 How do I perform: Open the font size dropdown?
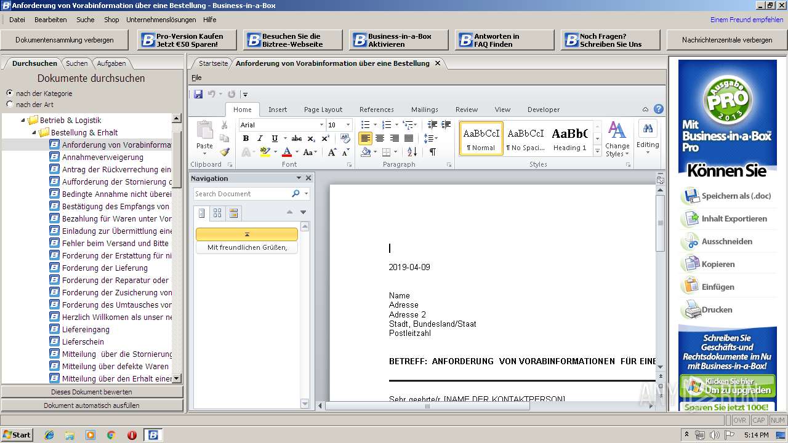pos(347,125)
